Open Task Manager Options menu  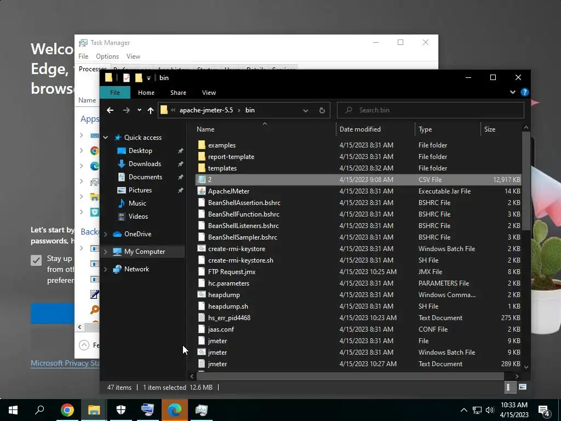pyautogui.click(x=107, y=56)
